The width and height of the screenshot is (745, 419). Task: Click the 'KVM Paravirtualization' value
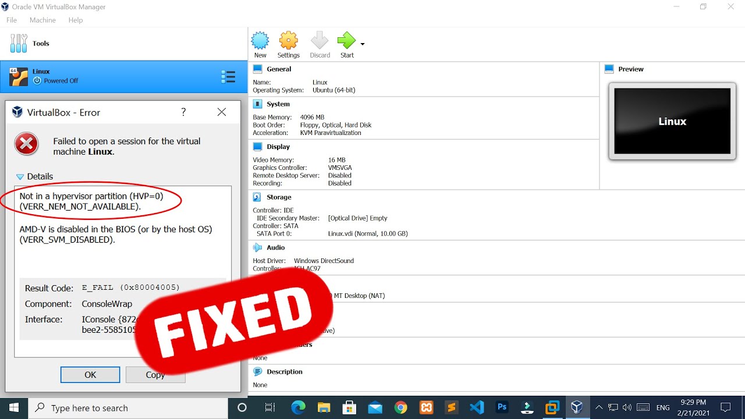[x=331, y=133]
